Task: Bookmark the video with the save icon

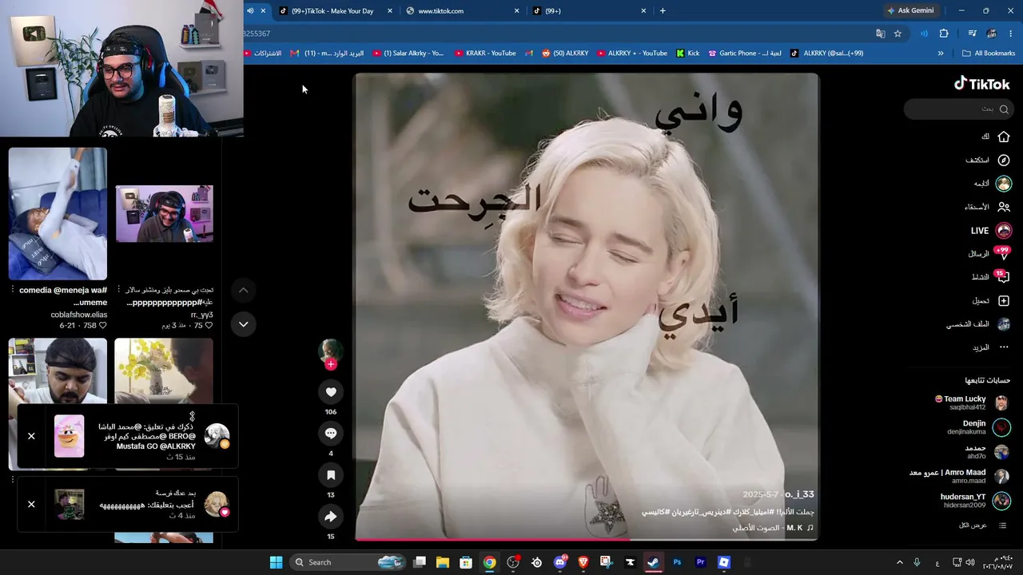Action: (331, 474)
